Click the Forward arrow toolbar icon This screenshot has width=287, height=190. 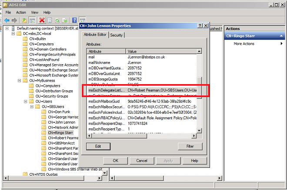(14, 20)
